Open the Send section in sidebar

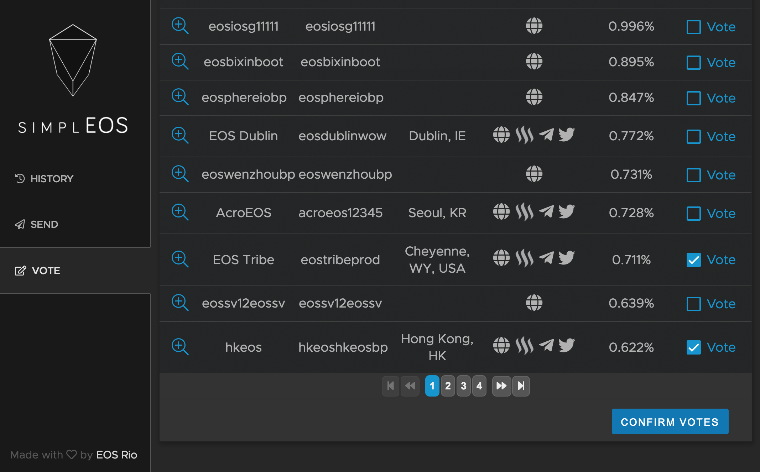(36, 224)
